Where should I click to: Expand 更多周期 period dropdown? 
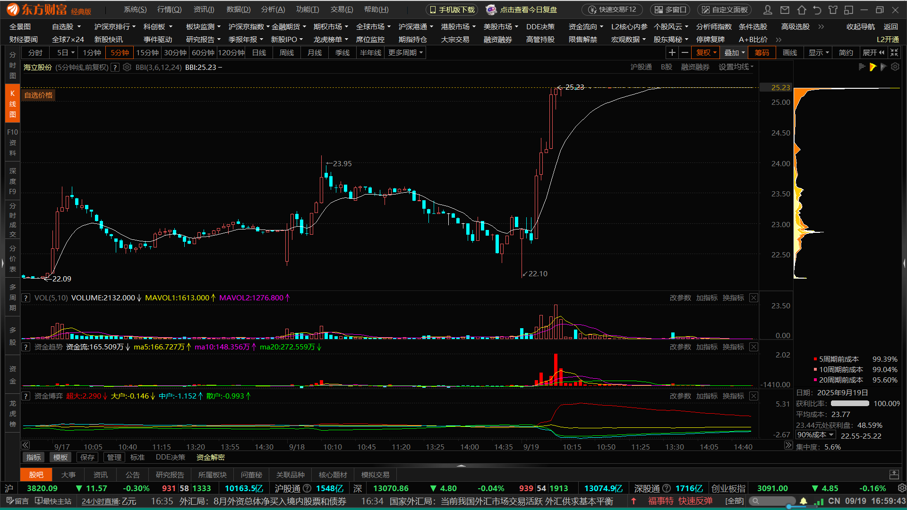click(405, 52)
